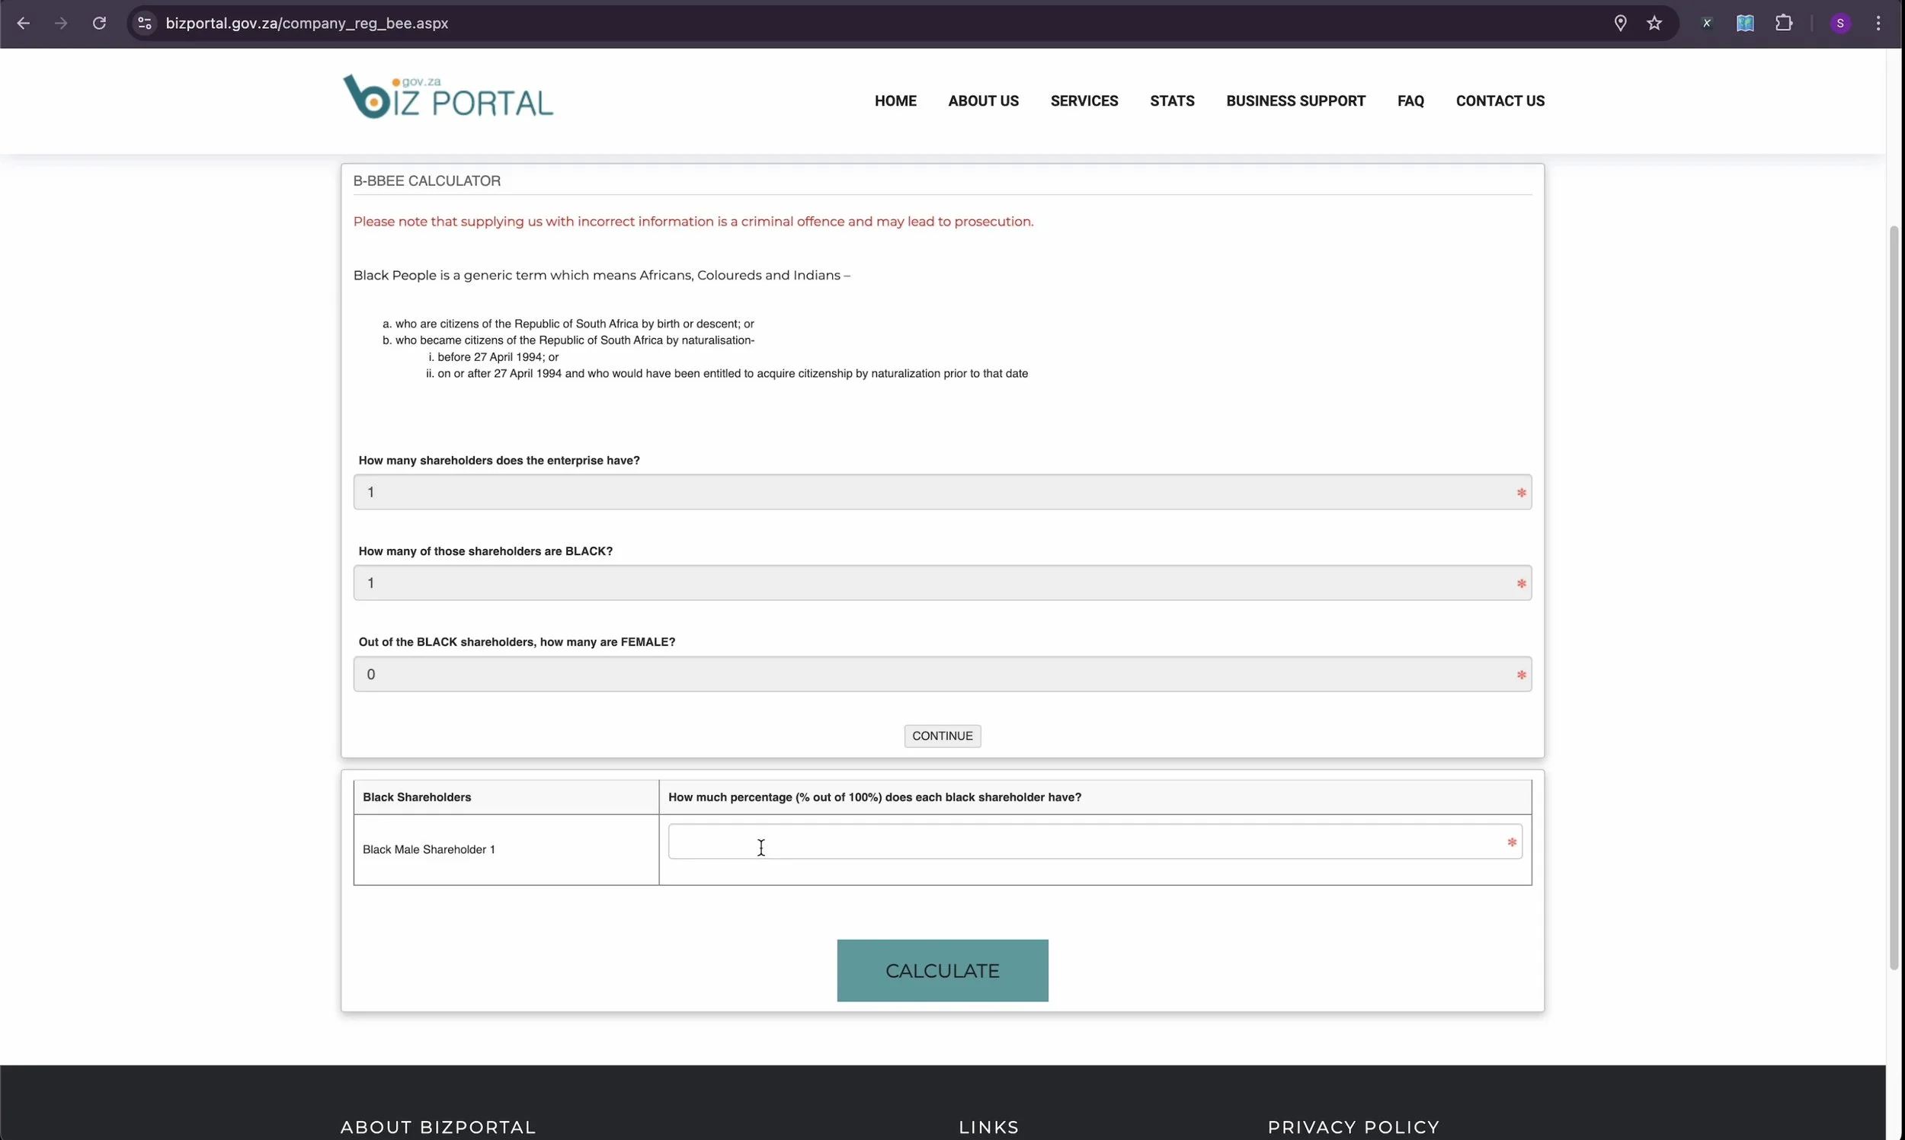Click the location pin icon
This screenshot has height=1140, width=1905.
tap(1620, 23)
